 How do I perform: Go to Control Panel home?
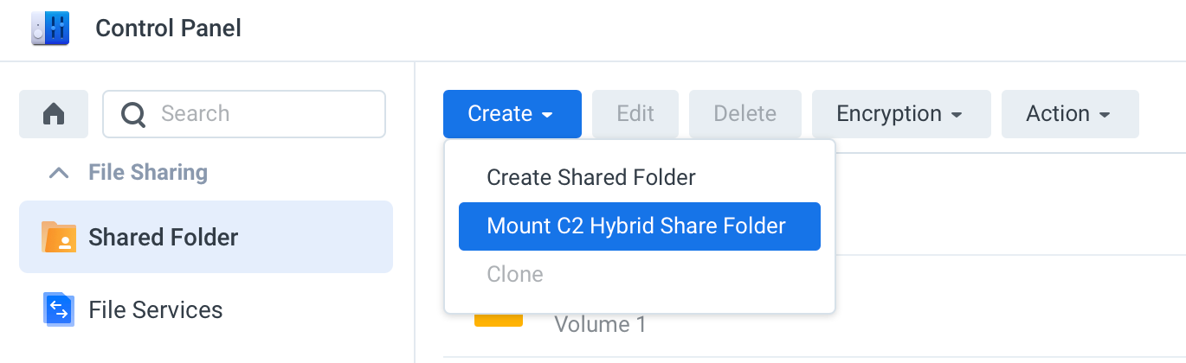pyautogui.click(x=54, y=114)
